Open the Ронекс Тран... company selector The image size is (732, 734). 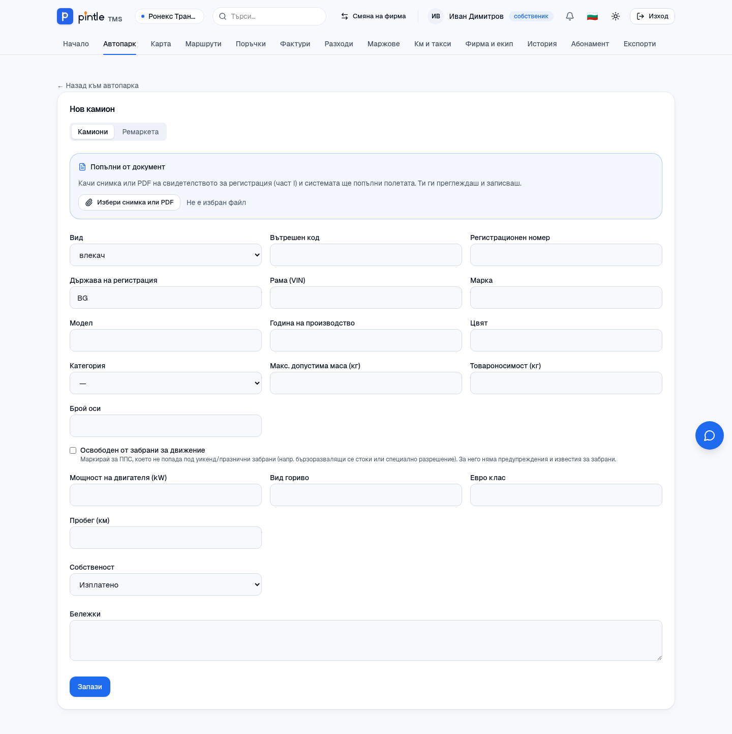pyautogui.click(x=169, y=16)
